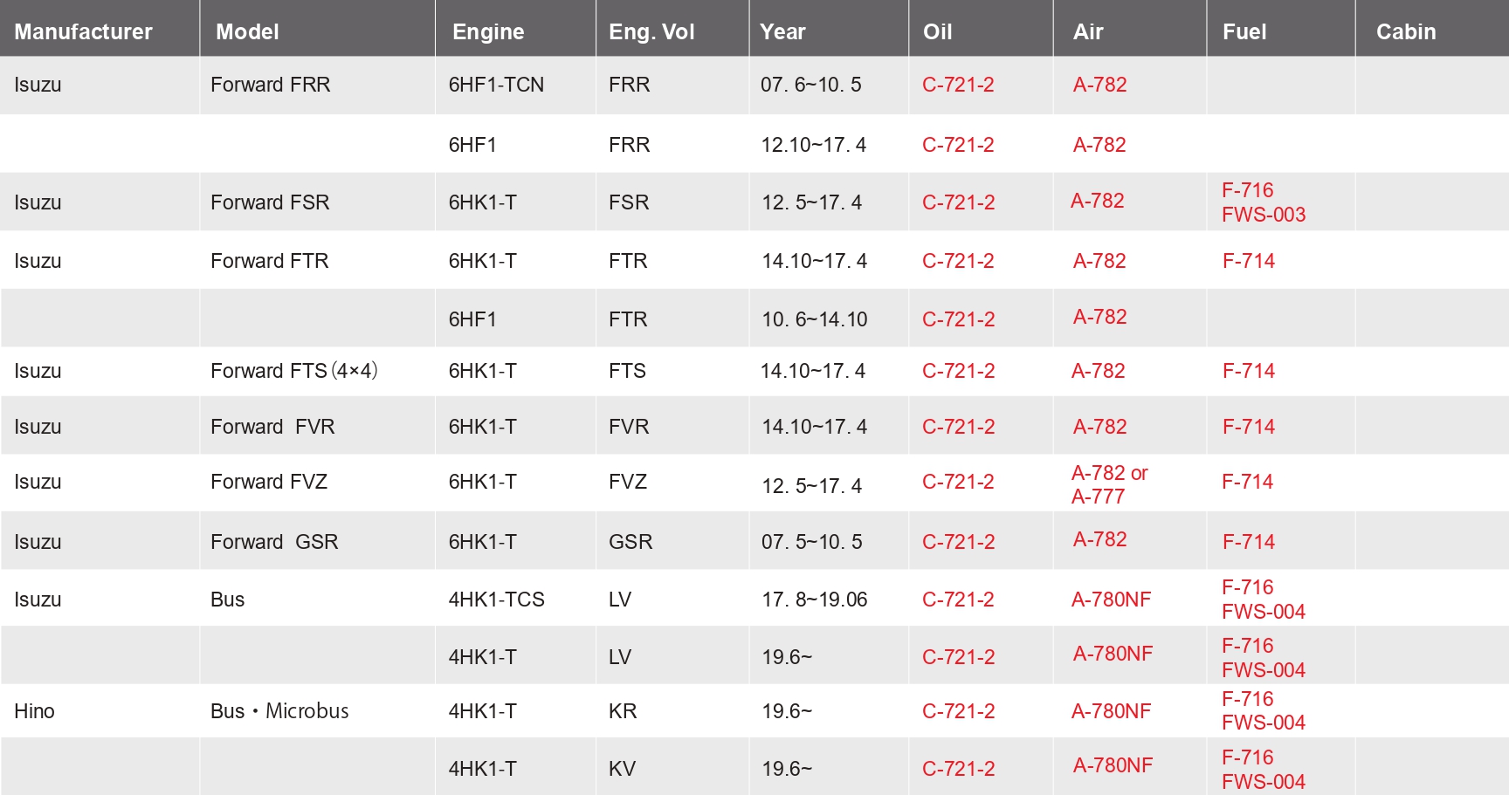1509x795 pixels.
Task: Open the A-780NF air link in the KV row
Action: [1113, 765]
